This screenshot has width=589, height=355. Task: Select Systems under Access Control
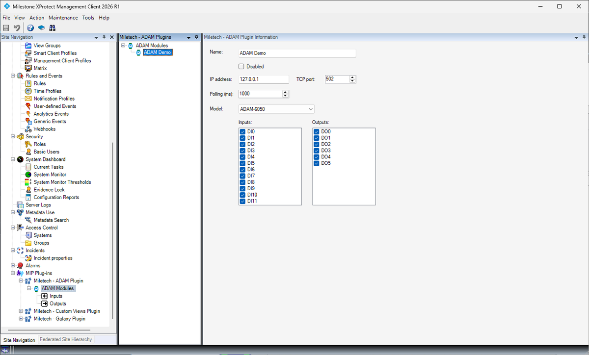point(43,235)
